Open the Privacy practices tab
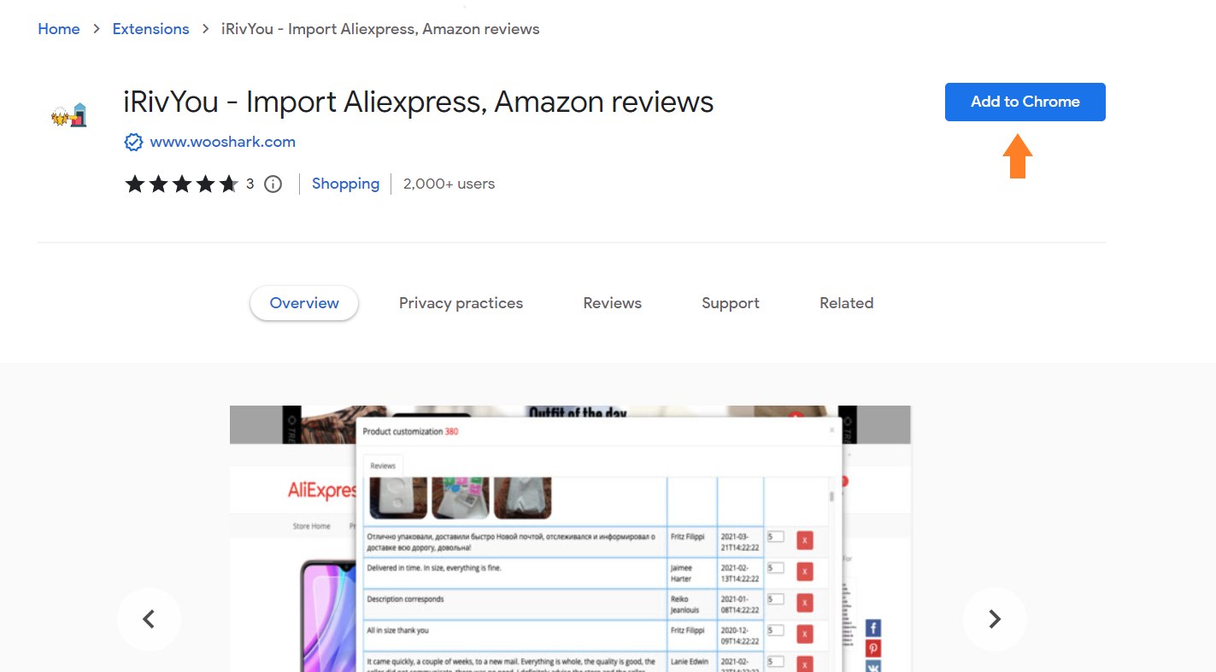 click(x=461, y=303)
